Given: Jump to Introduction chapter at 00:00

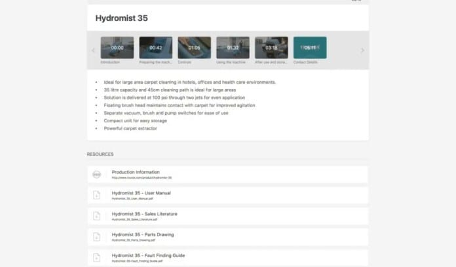Looking at the screenshot, I should (x=117, y=48).
